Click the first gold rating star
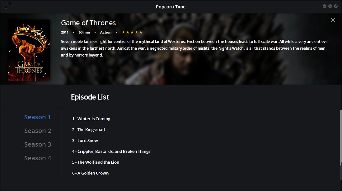This screenshot has width=342, height=191. pyautogui.click(x=123, y=32)
